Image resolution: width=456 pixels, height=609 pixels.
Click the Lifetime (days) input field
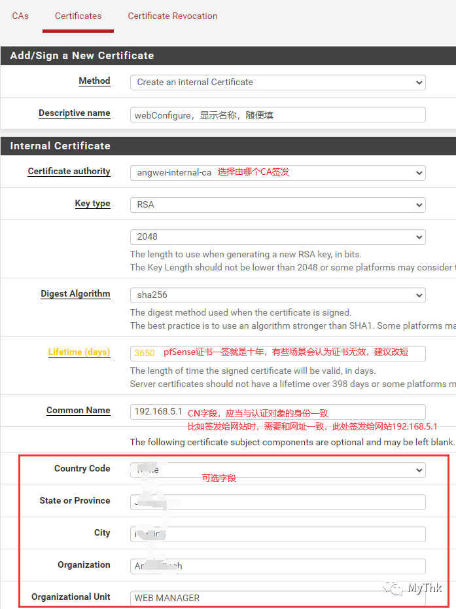click(278, 354)
